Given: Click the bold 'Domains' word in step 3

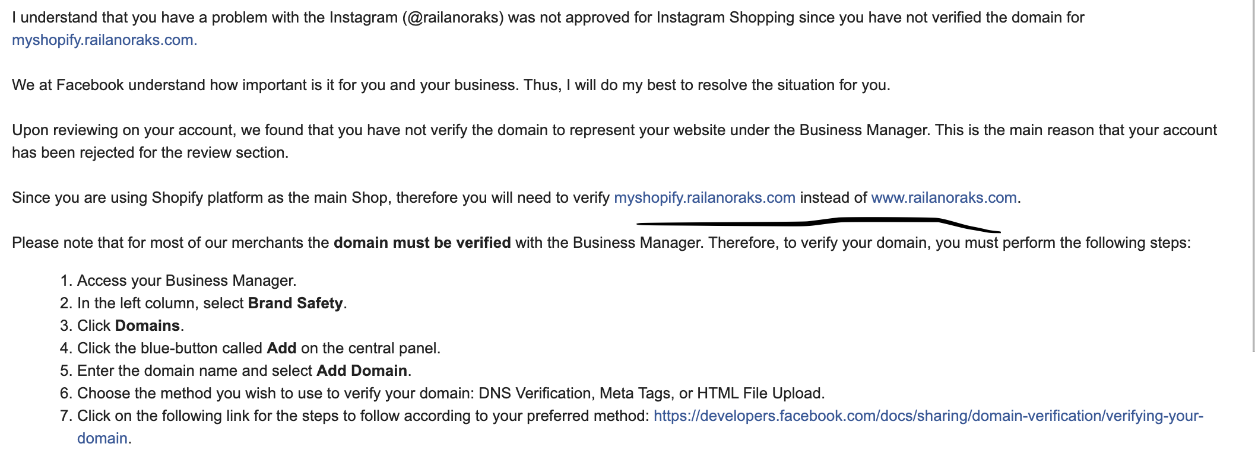Looking at the screenshot, I should coord(147,326).
